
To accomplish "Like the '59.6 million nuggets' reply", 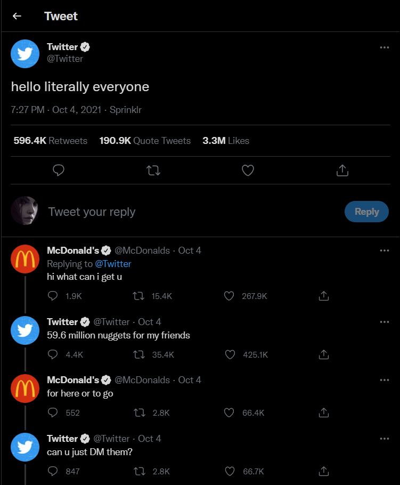I will pos(229,354).
